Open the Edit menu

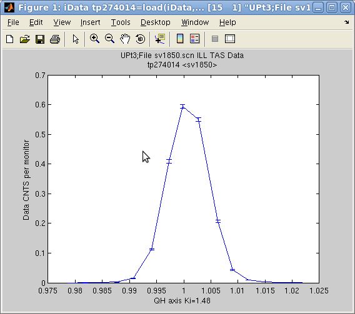click(36, 22)
